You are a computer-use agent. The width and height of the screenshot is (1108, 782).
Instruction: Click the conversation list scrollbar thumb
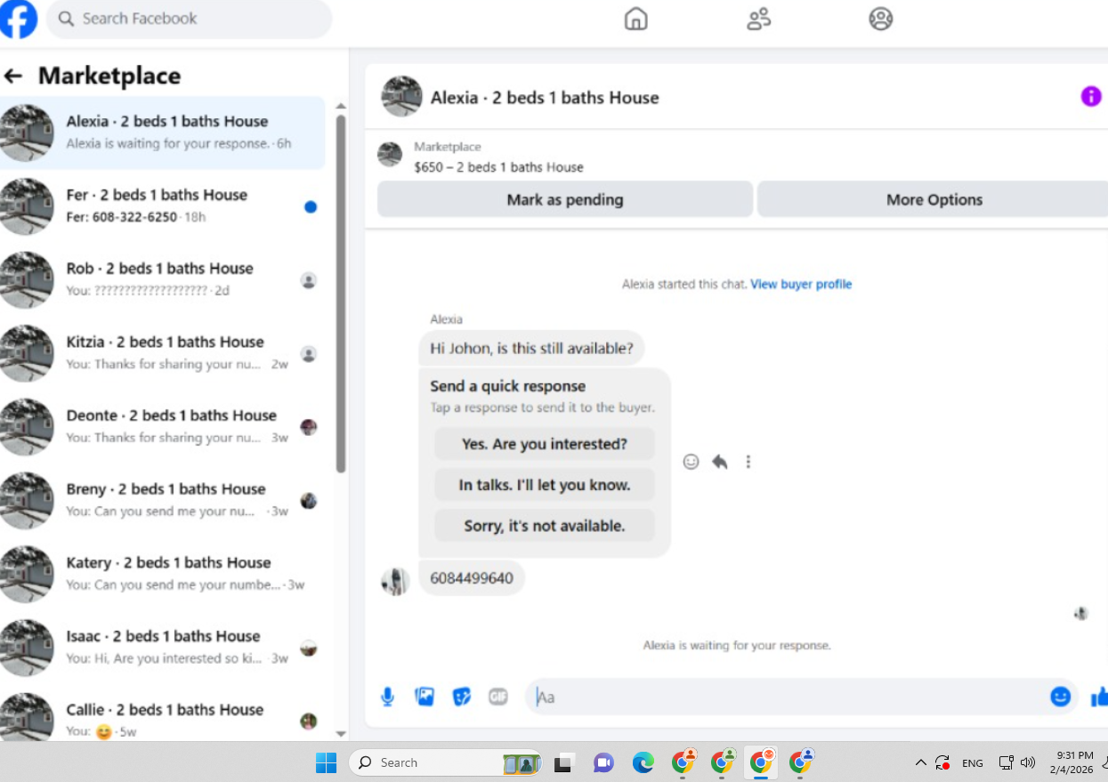click(x=341, y=294)
